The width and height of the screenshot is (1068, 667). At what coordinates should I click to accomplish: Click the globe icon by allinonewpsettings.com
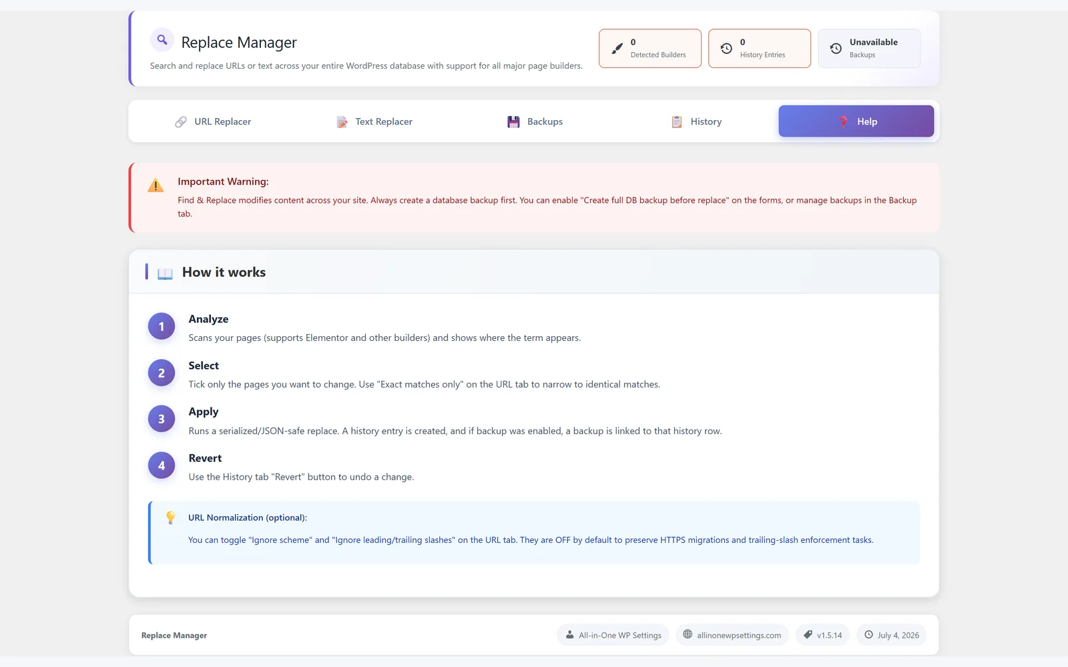[x=688, y=634]
